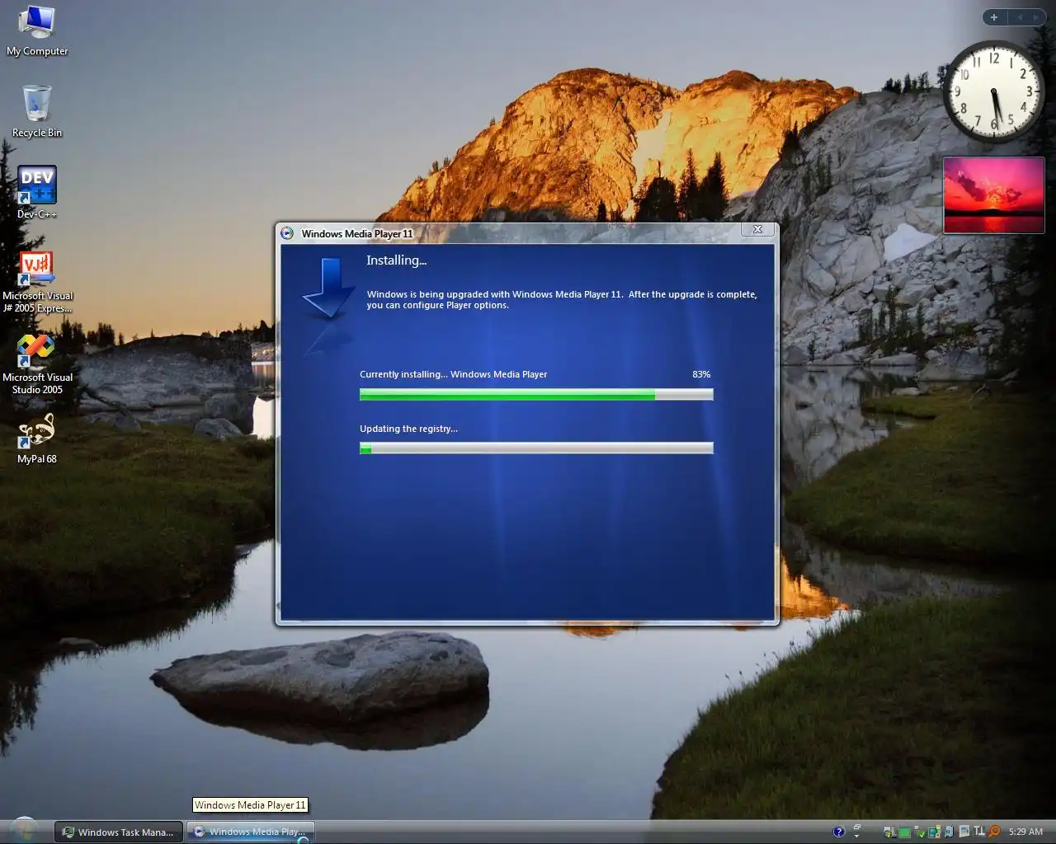Show next sidebar gadgets page arrow
Image resolution: width=1056 pixels, height=844 pixels.
(x=1036, y=17)
